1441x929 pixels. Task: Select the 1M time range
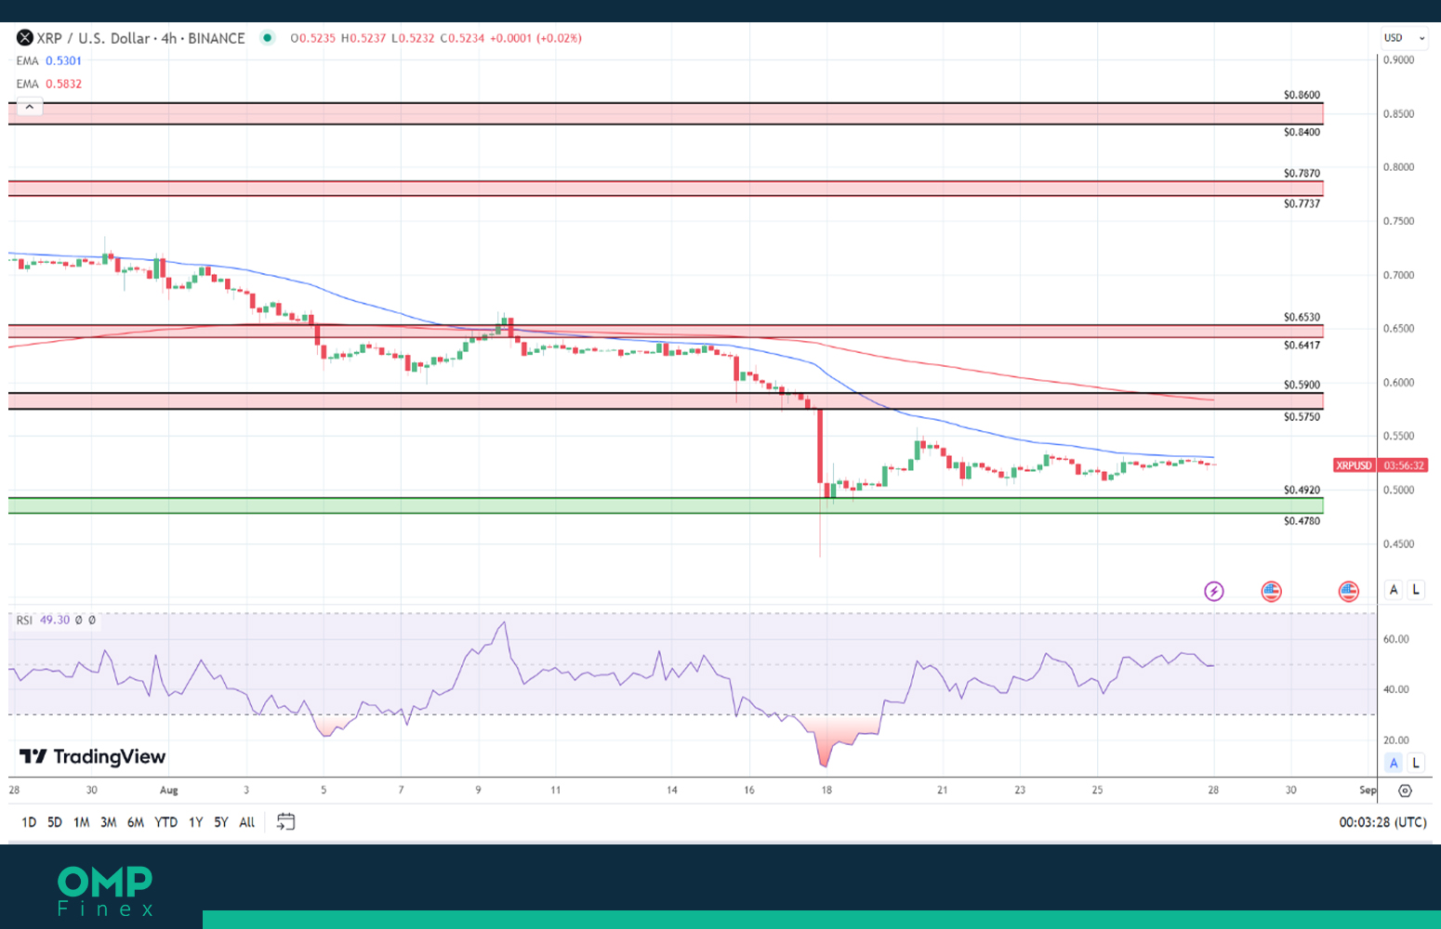[x=82, y=822]
